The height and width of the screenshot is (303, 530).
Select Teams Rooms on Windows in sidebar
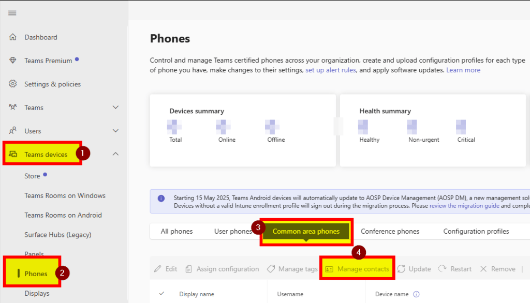65,195
